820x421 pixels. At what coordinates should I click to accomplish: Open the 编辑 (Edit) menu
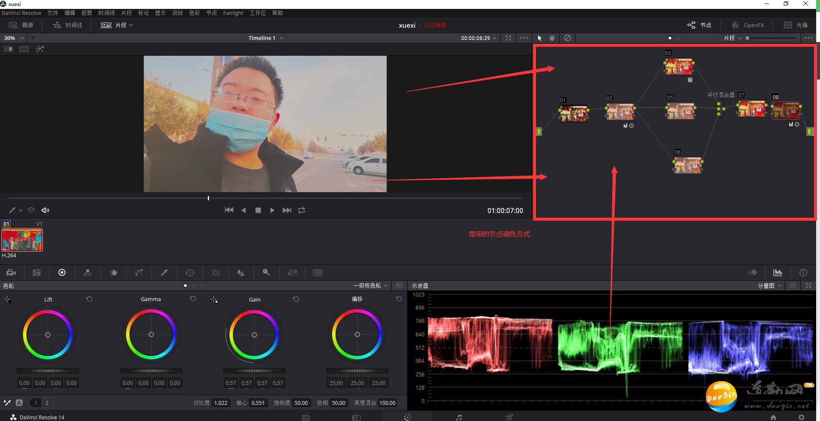click(x=70, y=13)
